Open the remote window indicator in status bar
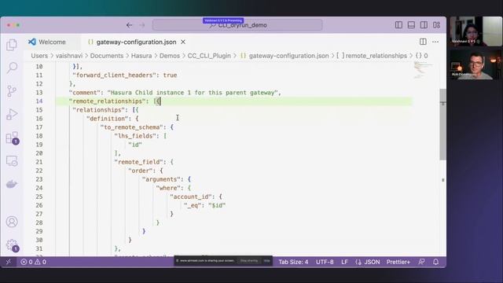This screenshot has width=503, height=283. 9,262
